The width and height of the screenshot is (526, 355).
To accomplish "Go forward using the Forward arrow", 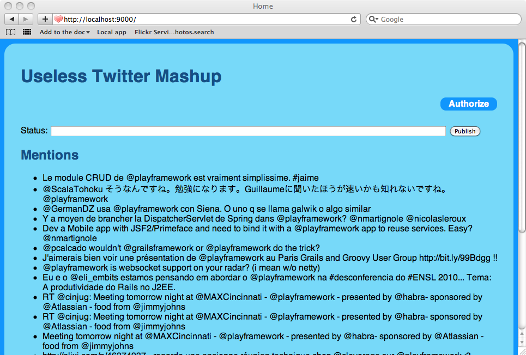I will (26, 19).
